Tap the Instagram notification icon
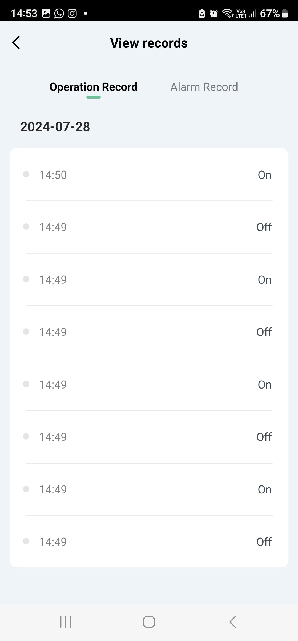 tap(72, 13)
